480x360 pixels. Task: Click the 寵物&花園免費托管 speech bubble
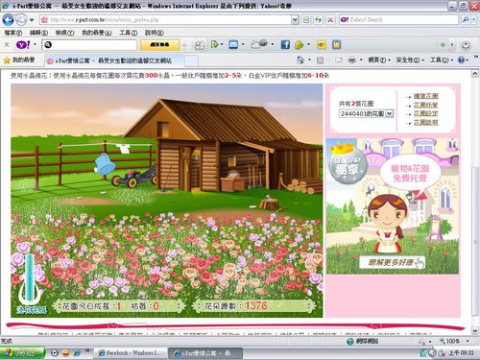pos(410,173)
